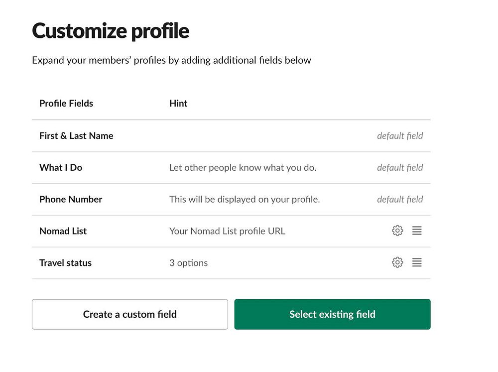Image resolution: width=498 pixels, height=372 pixels.
Task: Click the "Your Nomad List profile URL" hint
Action: (x=227, y=231)
